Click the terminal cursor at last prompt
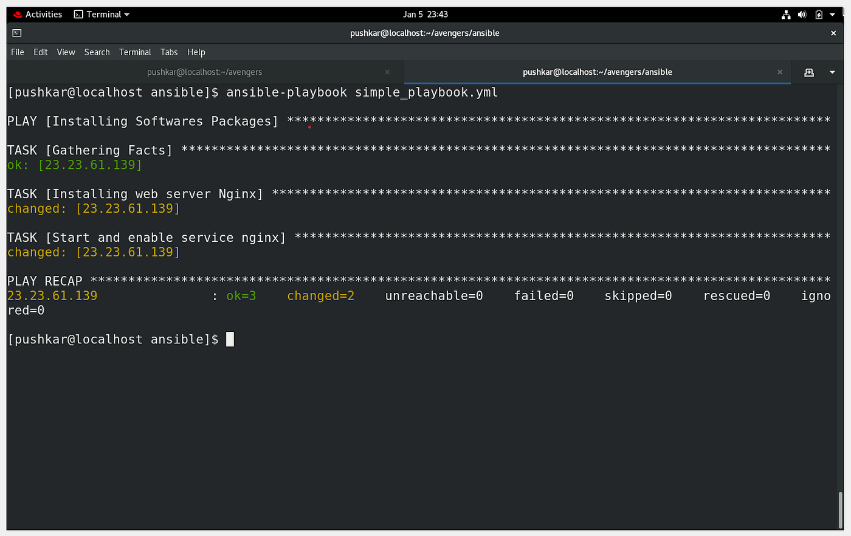The height and width of the screenshot is (536, 851). (230, 339)
